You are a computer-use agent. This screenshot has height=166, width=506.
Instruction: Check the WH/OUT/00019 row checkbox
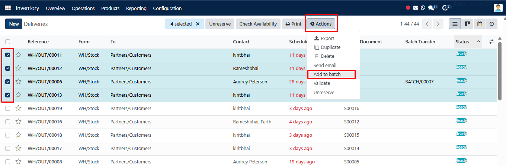8,108
